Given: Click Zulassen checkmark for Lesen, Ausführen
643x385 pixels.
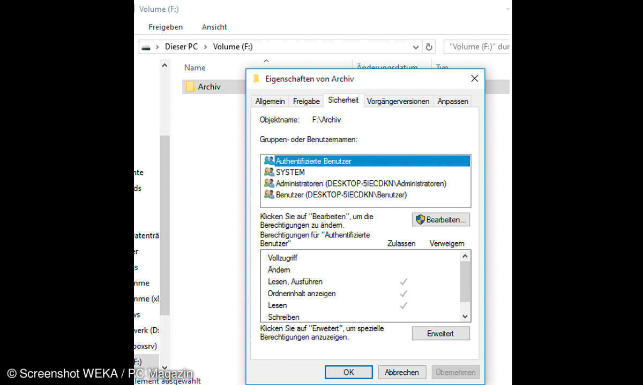Looking at the screenshot, I should point(403,281).
